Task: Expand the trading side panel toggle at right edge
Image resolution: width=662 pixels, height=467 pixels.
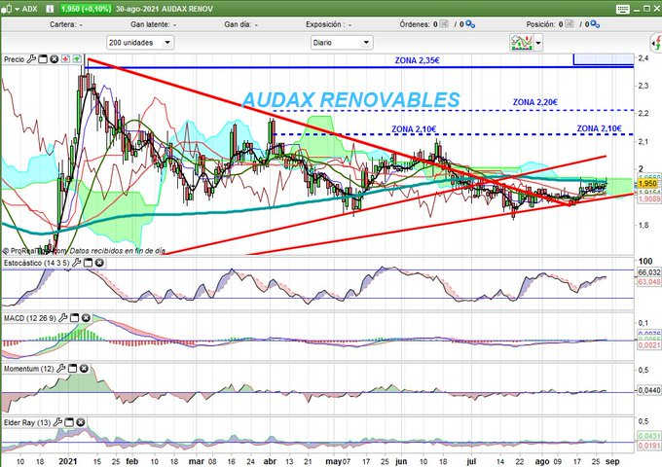Action: coord(656,43)
